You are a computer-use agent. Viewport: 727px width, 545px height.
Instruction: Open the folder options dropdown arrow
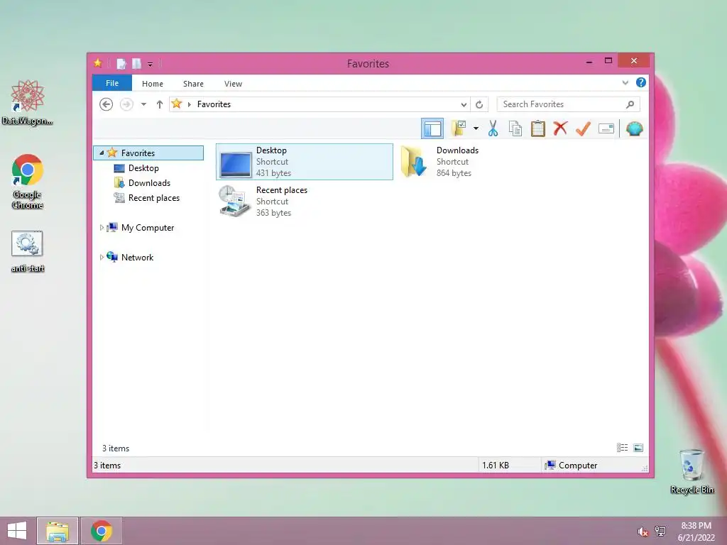coord(476,128)
